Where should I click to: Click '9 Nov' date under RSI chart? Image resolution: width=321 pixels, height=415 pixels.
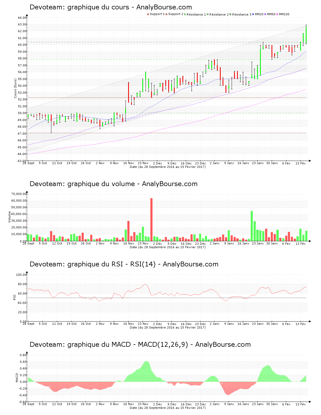tap(114, 324)
